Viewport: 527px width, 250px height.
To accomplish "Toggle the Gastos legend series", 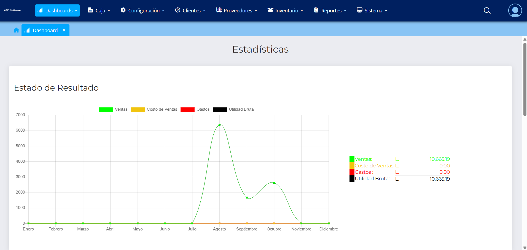I will 187,109.
